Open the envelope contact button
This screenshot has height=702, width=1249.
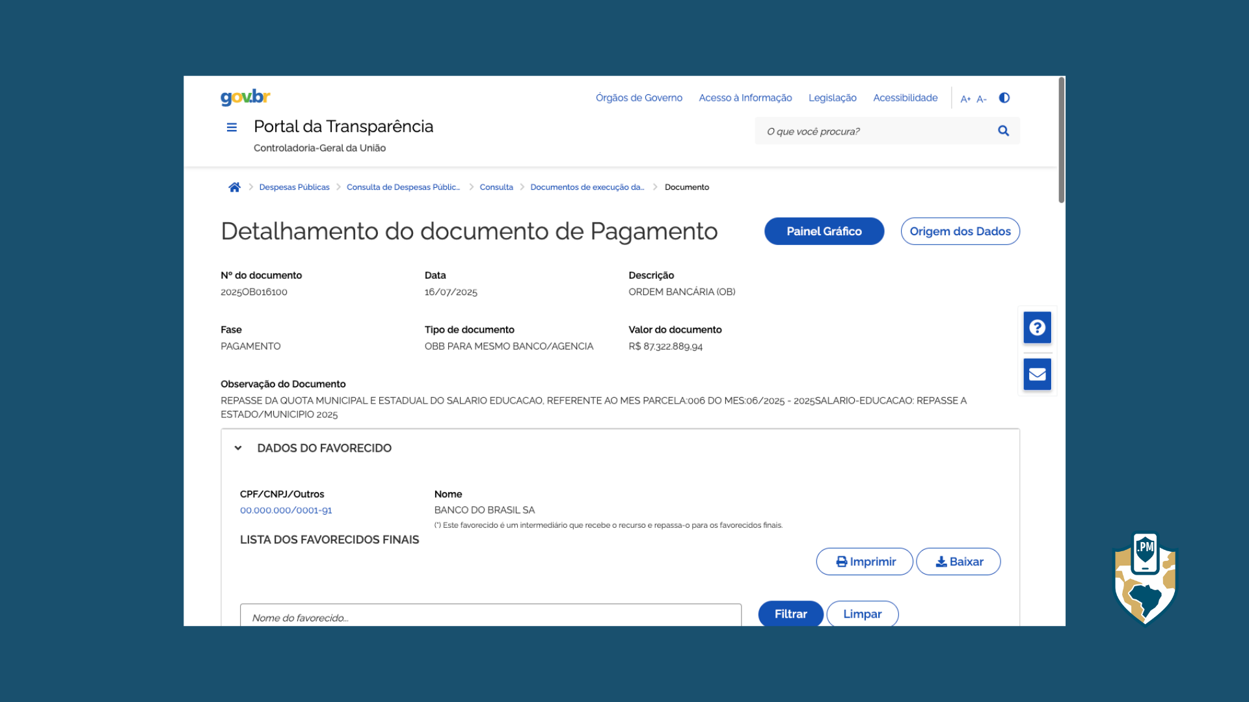(x=1037, y=374)
